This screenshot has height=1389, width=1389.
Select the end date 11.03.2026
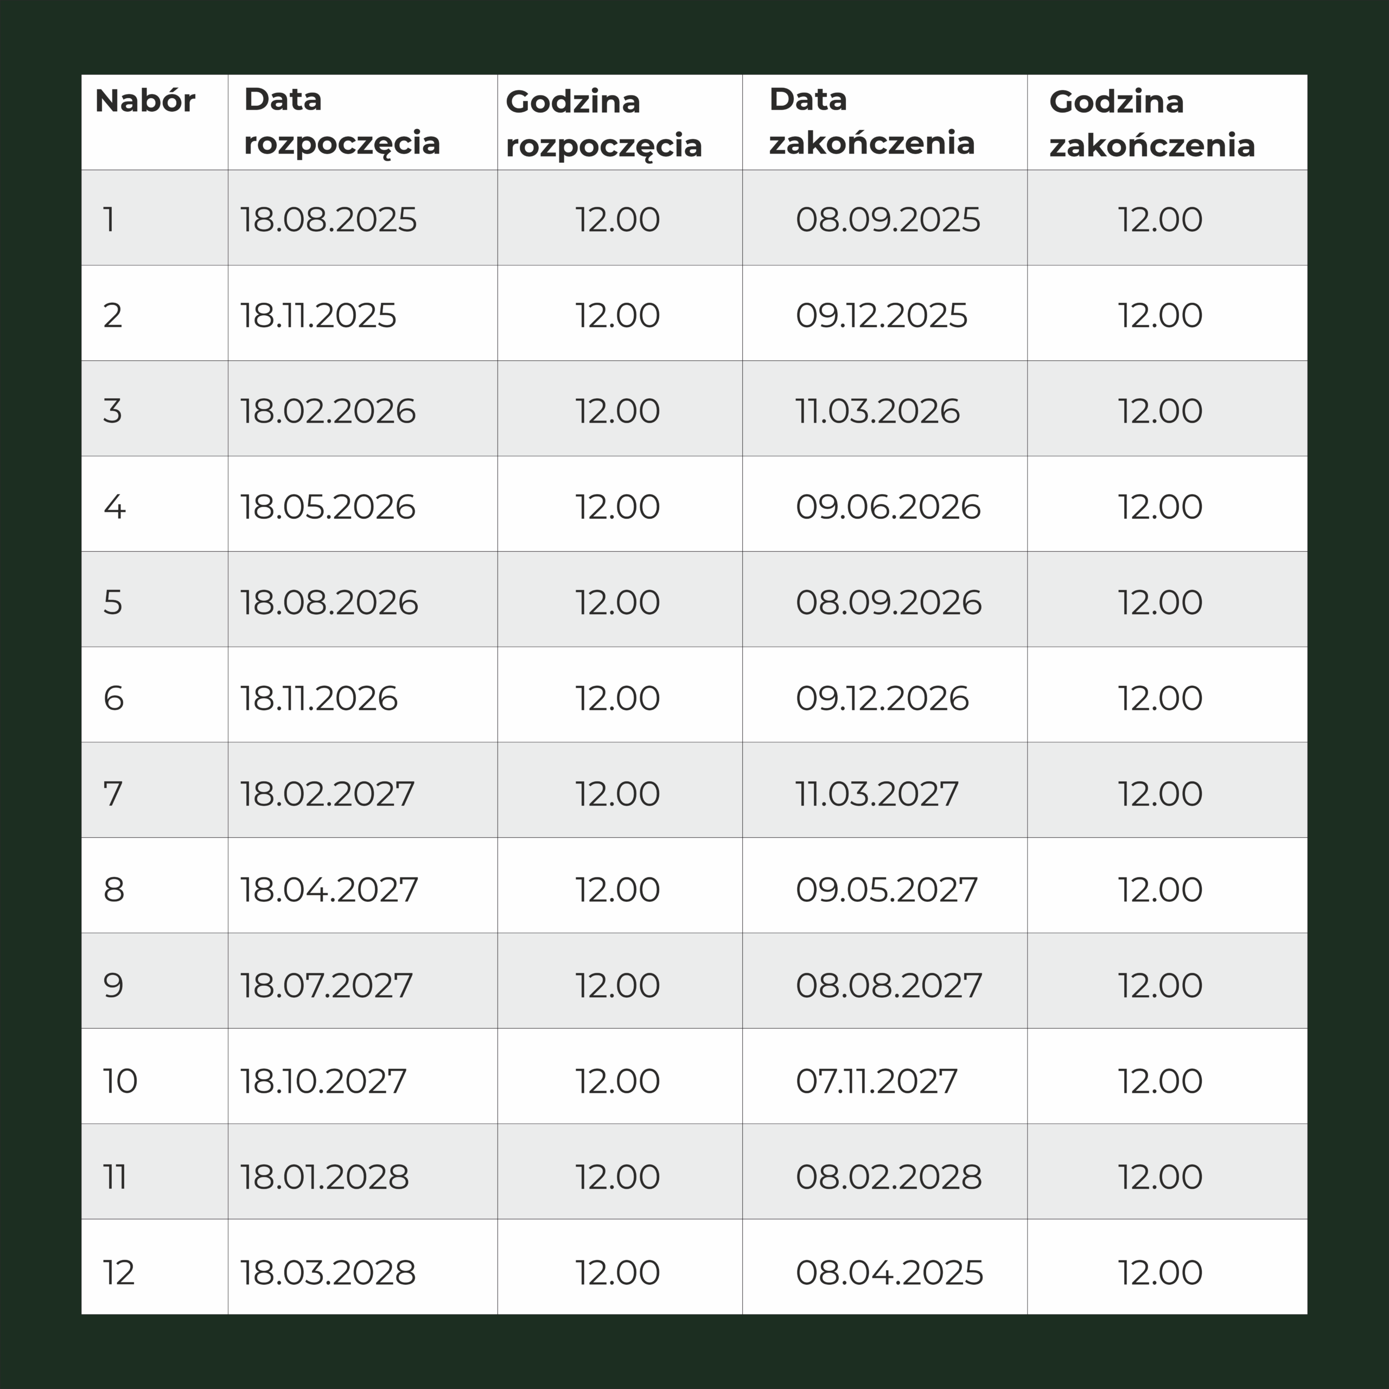(x=877, y=411)
